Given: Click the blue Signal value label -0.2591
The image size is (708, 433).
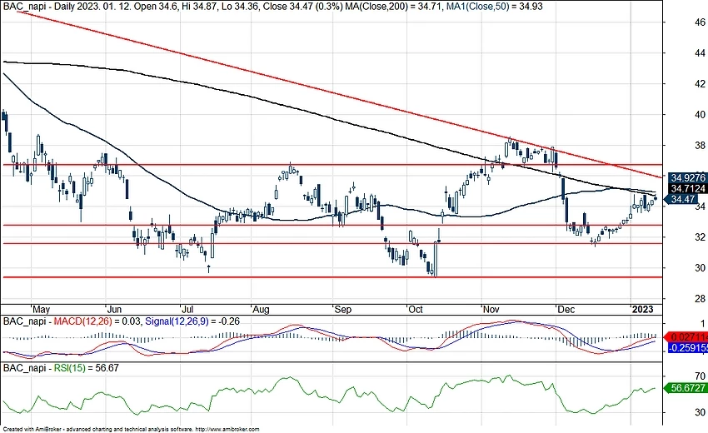Looking at the screenshot, I should (x=687, y=348).
